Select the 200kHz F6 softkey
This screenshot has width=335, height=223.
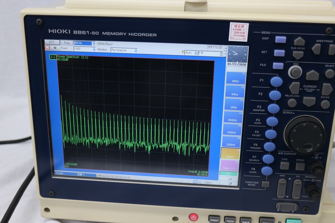(231, 142)
